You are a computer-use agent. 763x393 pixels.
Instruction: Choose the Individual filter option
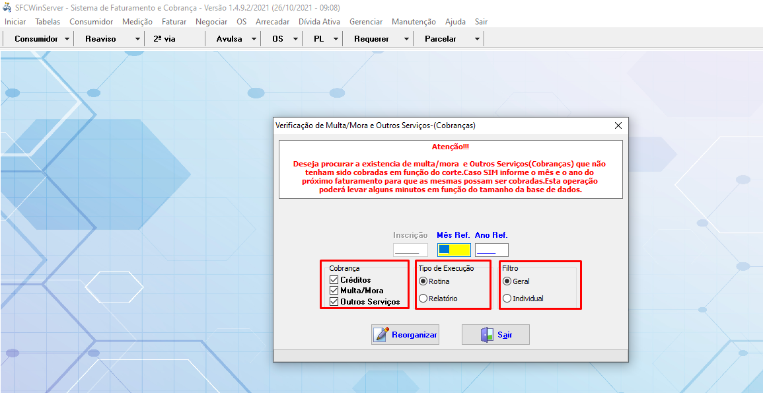point(507,299)
